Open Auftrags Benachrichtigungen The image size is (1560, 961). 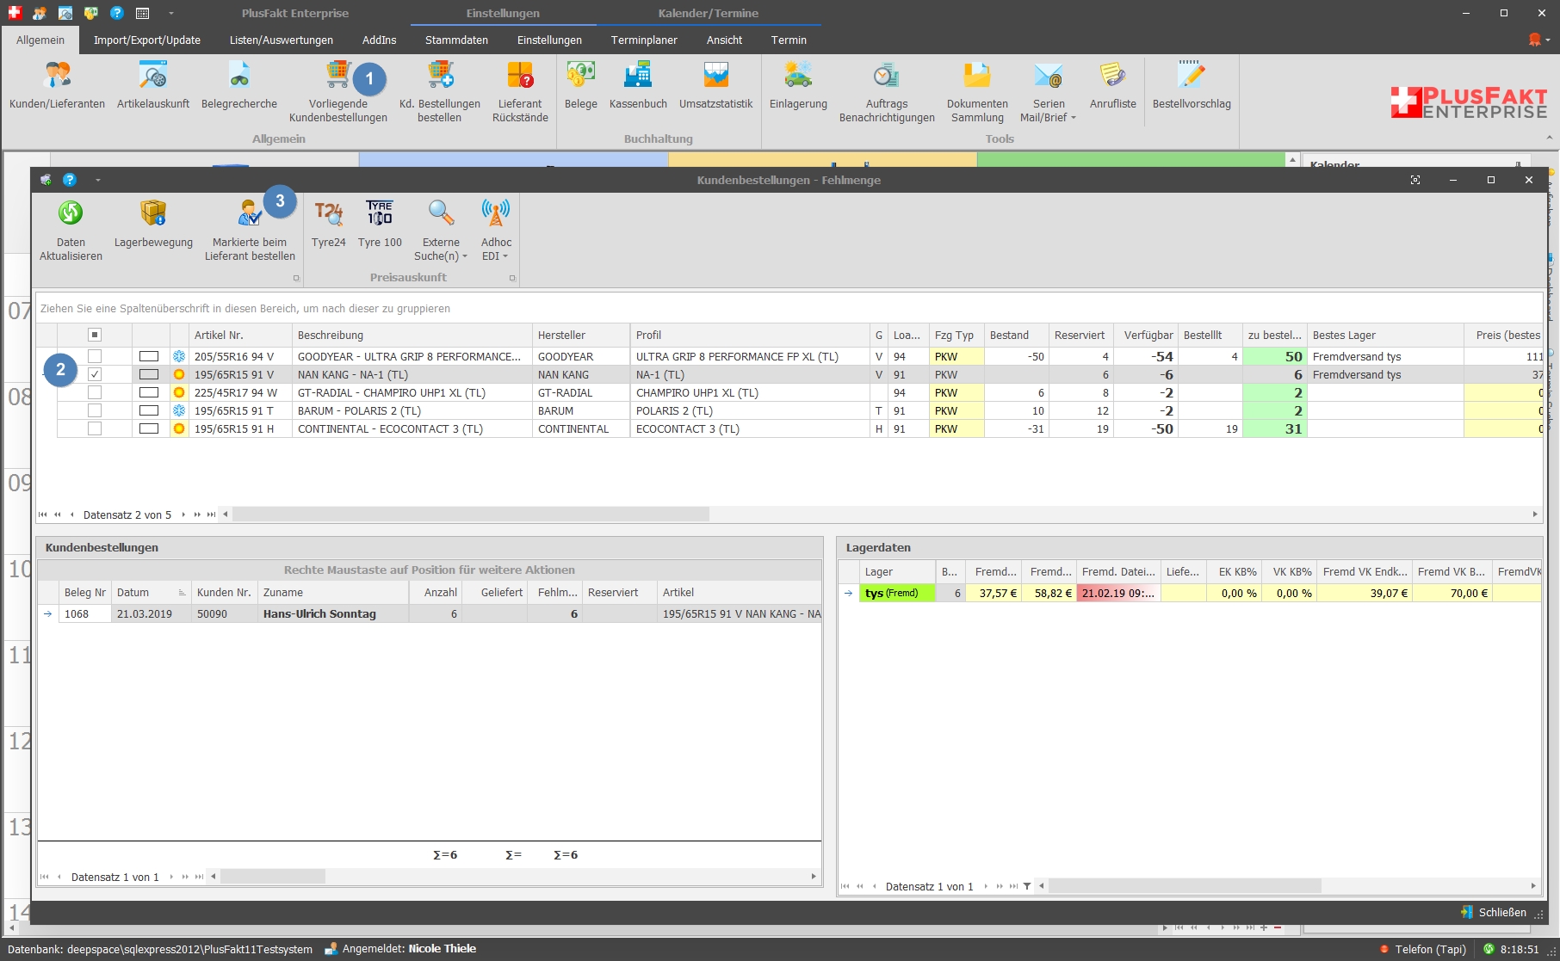[x=887, y=91]
